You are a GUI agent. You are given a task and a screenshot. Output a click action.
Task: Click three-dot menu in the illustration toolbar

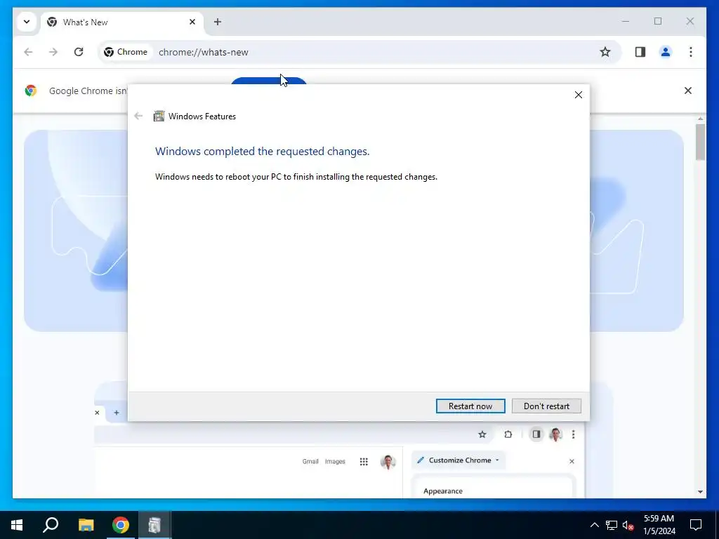(x=573, y=434)
